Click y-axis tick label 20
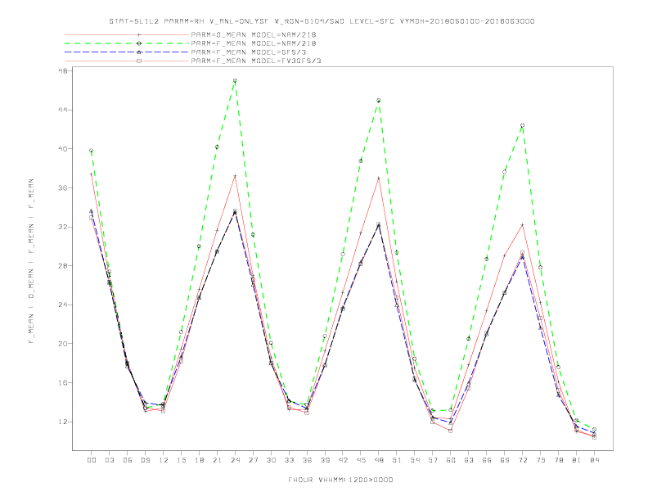648x501 pixels. coord(63,344)
